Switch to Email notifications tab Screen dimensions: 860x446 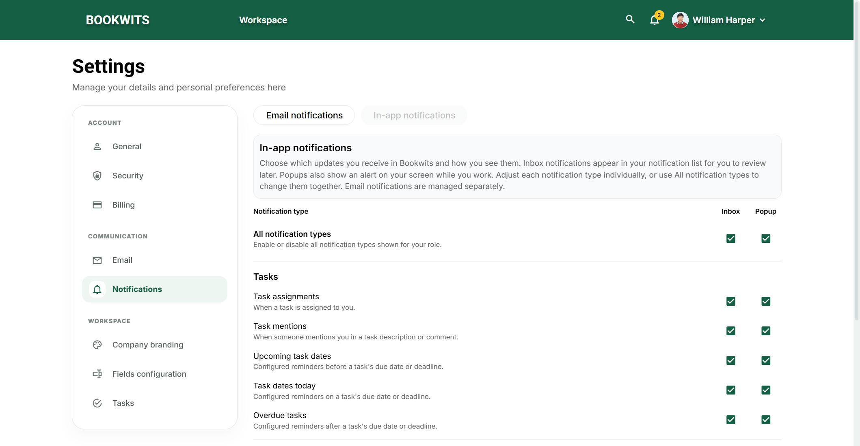(304, 115)
